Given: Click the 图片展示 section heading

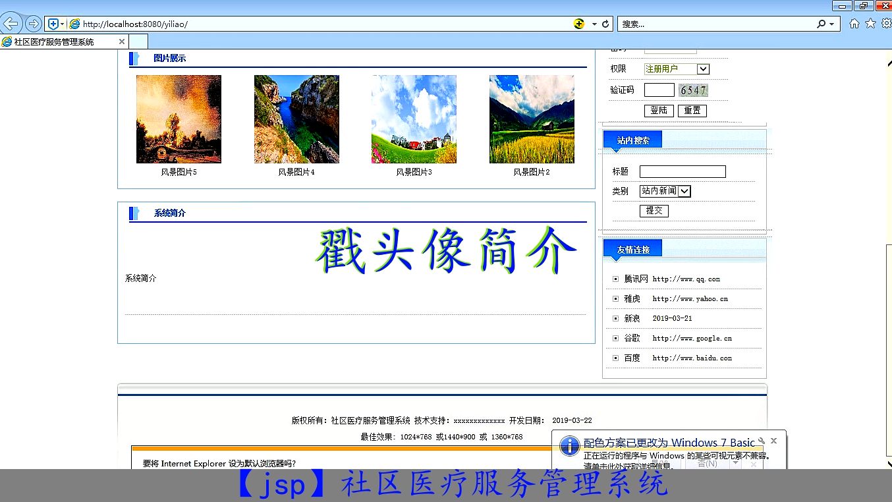Looking at the screenshot, I should click(170, 59).
